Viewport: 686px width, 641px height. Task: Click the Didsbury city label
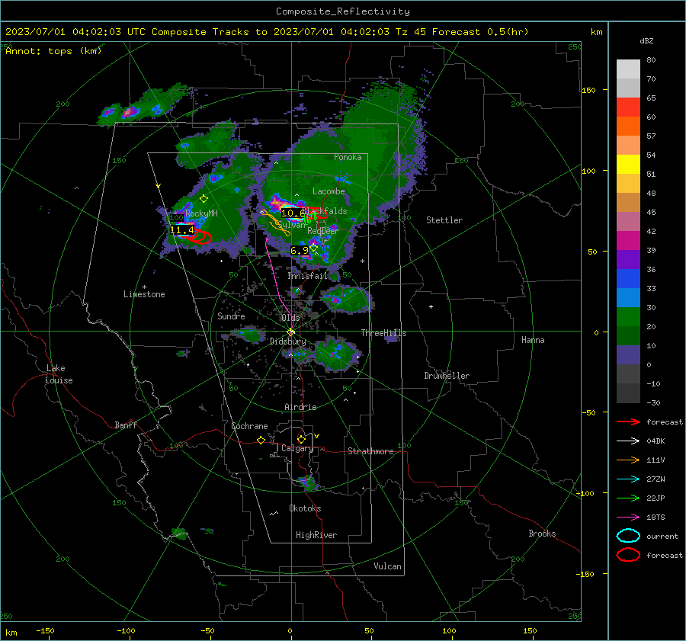coord(287,341)
